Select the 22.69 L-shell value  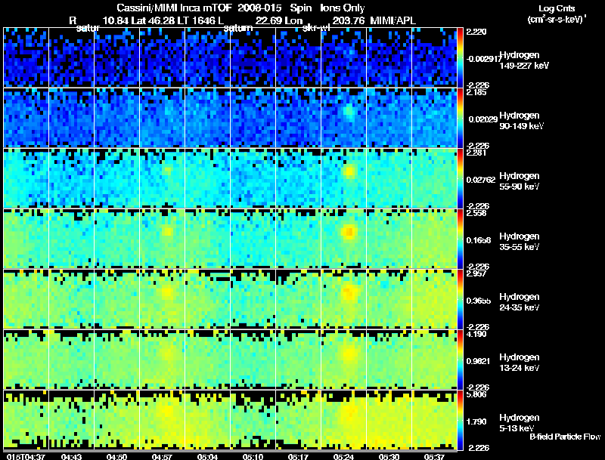coord(268,20)
